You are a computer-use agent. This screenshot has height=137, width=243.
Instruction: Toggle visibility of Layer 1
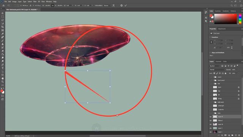click(x=211, y=132)
